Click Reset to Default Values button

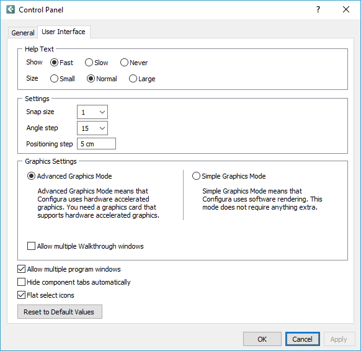[60, 312]
